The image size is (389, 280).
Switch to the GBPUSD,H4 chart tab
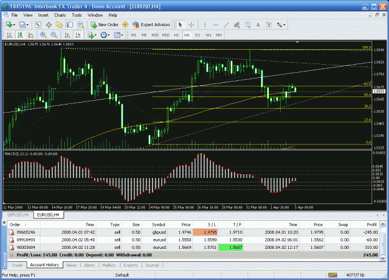point(18,215)
